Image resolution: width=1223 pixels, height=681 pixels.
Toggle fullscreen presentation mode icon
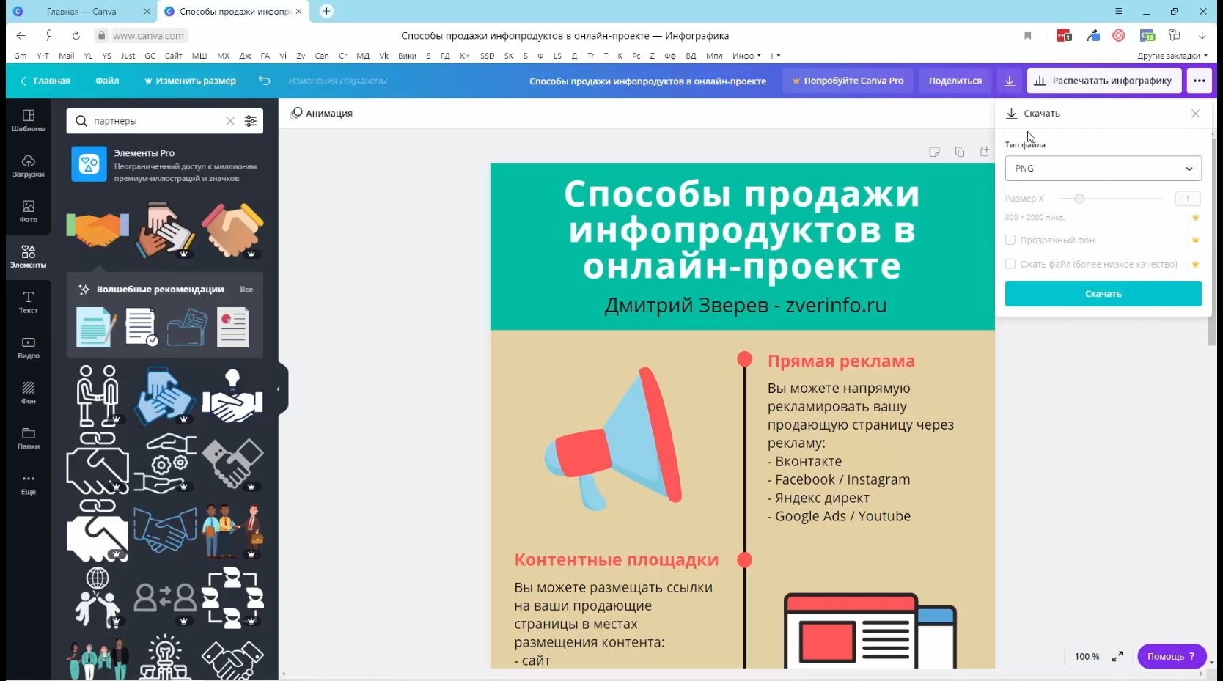point(1117,656)
